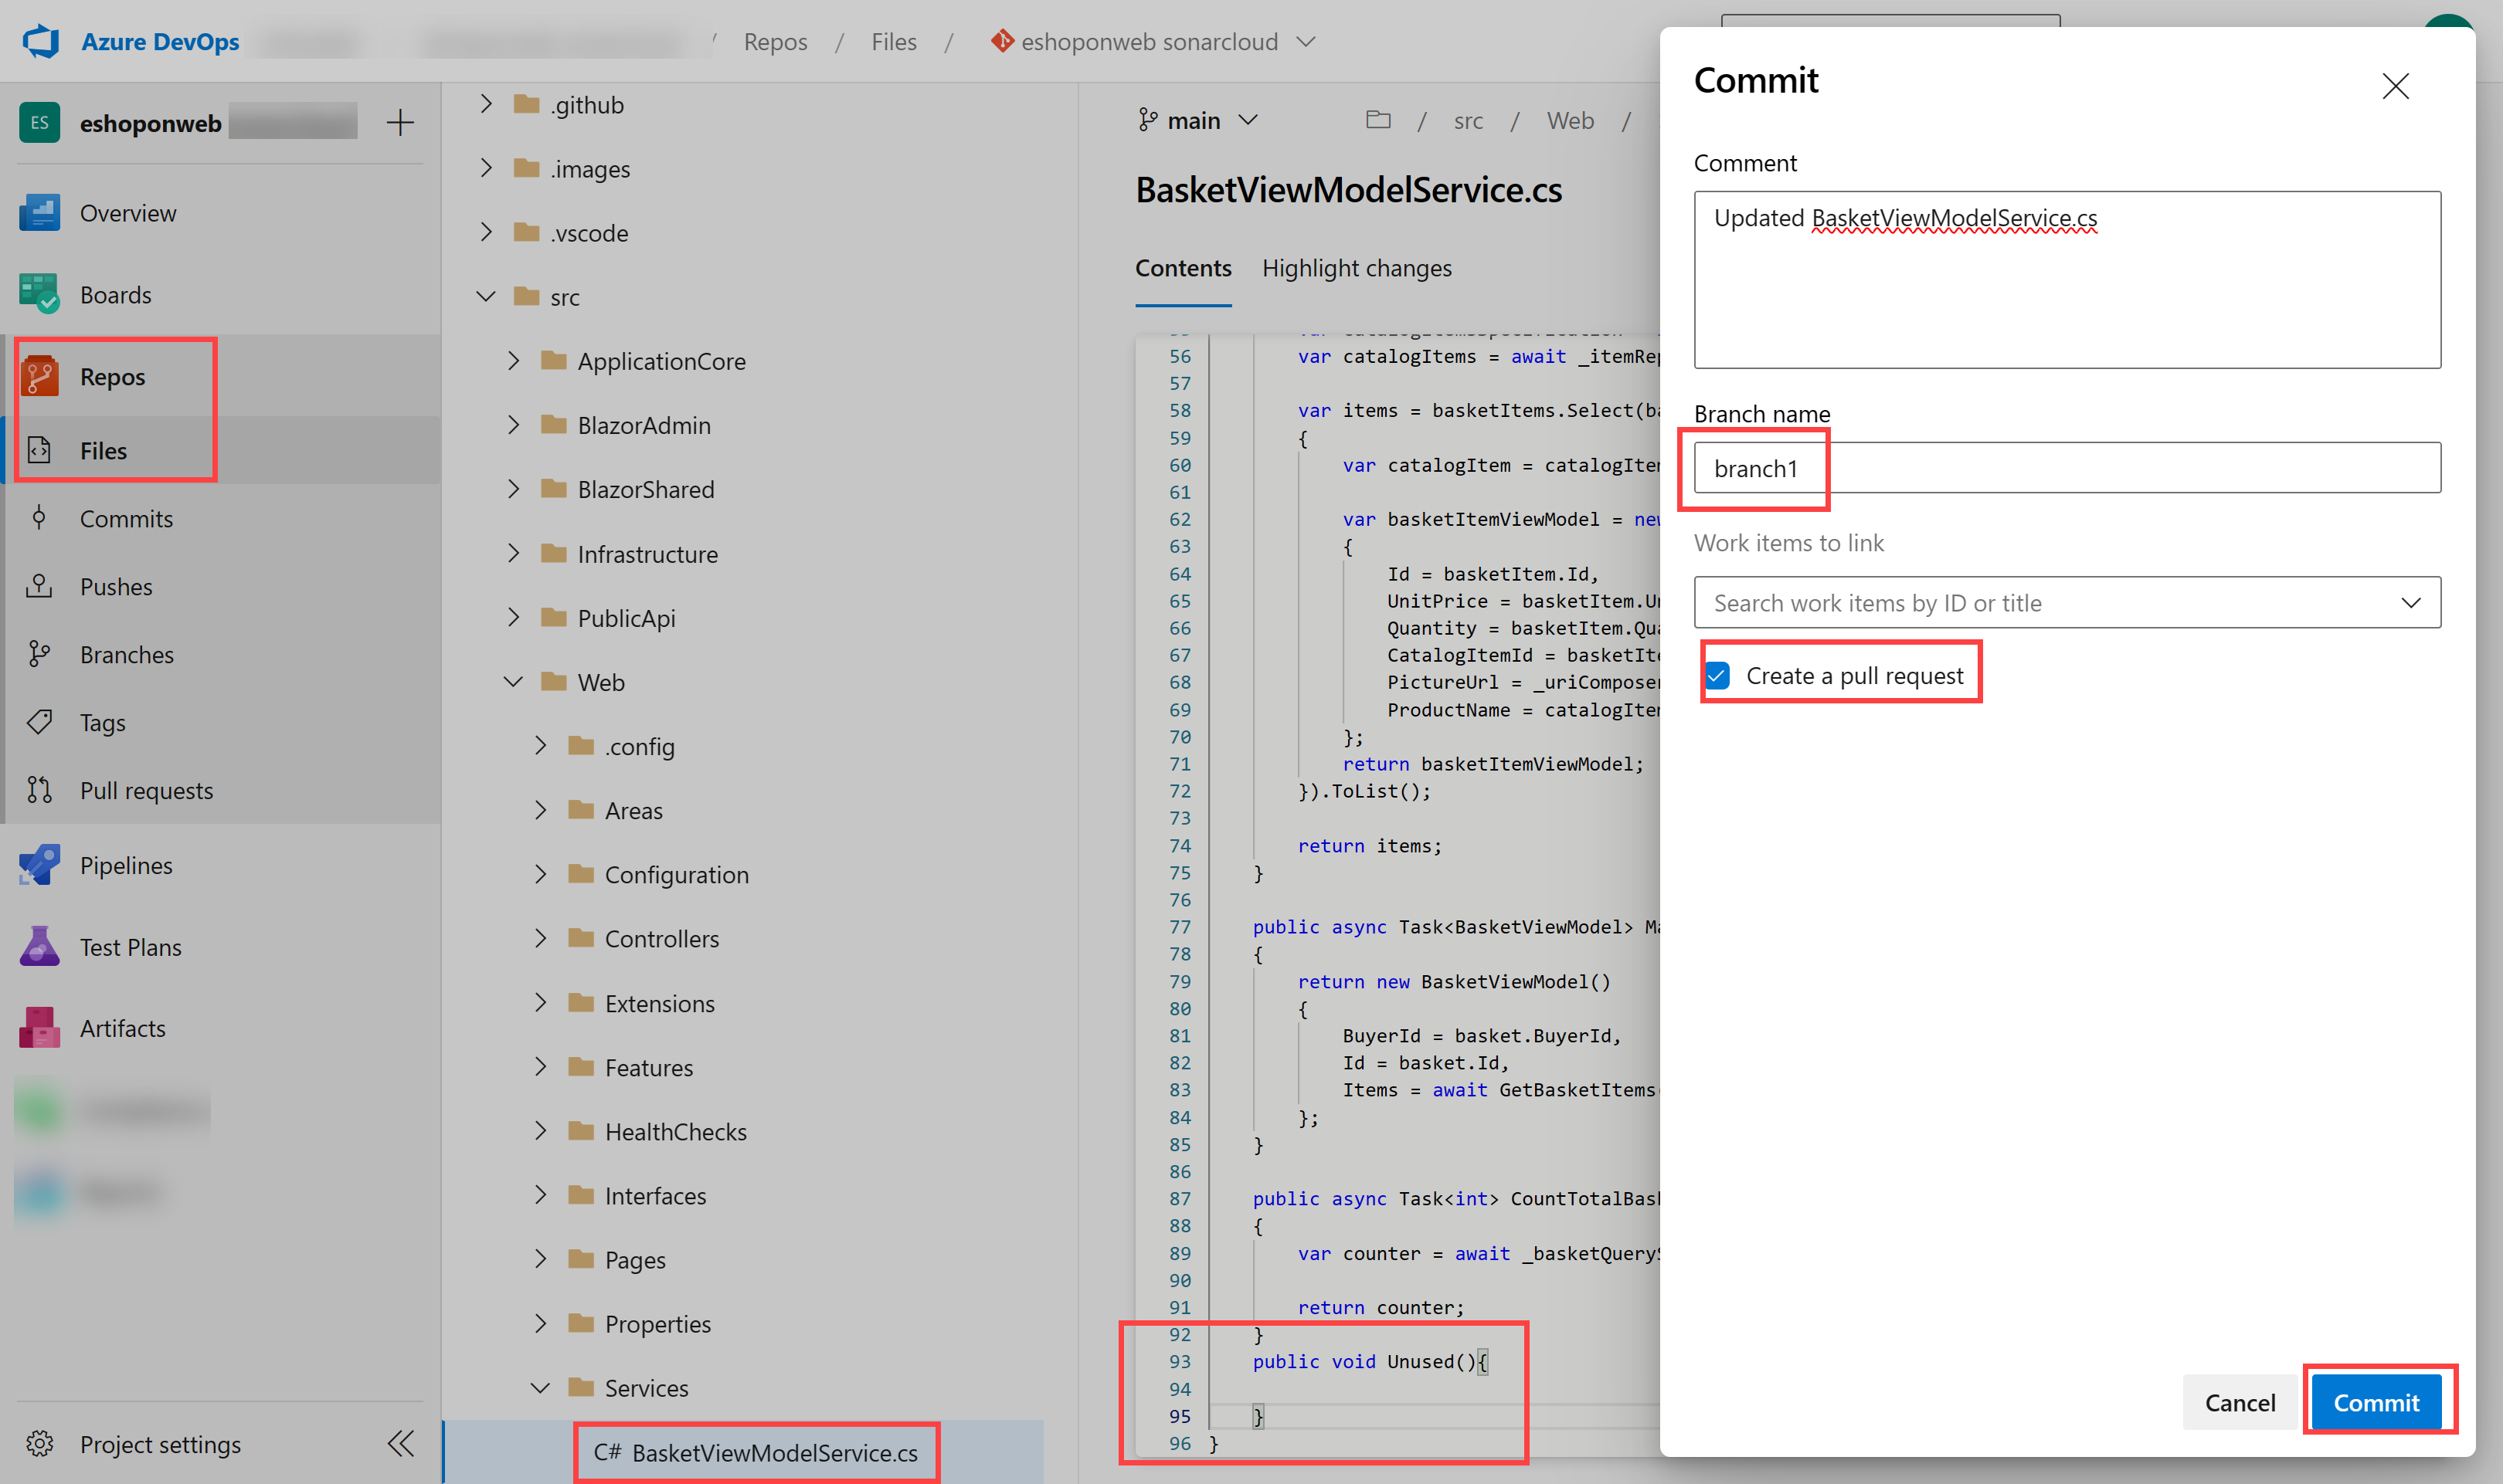
Task: Collapse the sidebar with double-chevron icon
Action: coord(400,1443)
